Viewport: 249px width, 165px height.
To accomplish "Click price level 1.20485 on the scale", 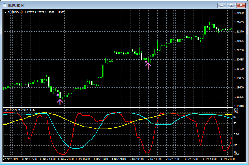I will pyautogui.click(x=239, y=59).
